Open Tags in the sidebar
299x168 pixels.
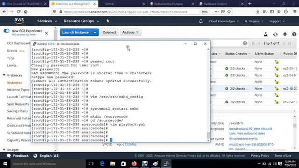[10, 58]
